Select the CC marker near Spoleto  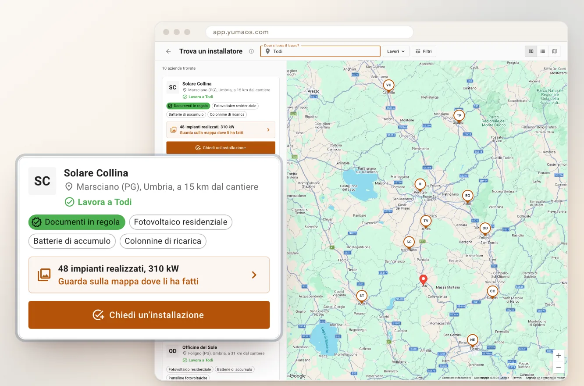(x=492, y=292)
